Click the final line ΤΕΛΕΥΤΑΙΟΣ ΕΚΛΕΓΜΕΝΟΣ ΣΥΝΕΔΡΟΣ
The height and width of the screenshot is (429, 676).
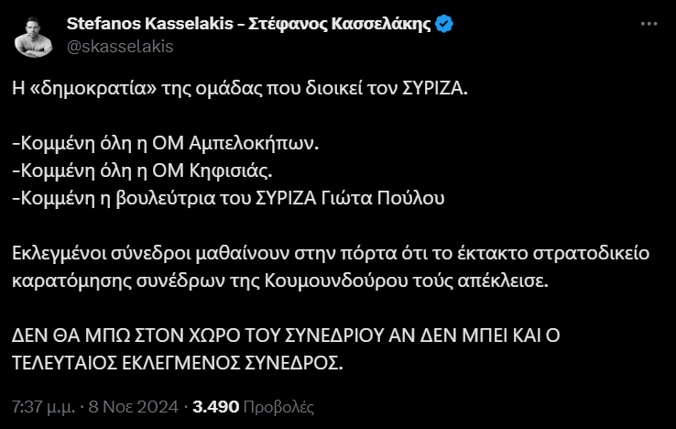pyautogui.click(x=177, y=360)
